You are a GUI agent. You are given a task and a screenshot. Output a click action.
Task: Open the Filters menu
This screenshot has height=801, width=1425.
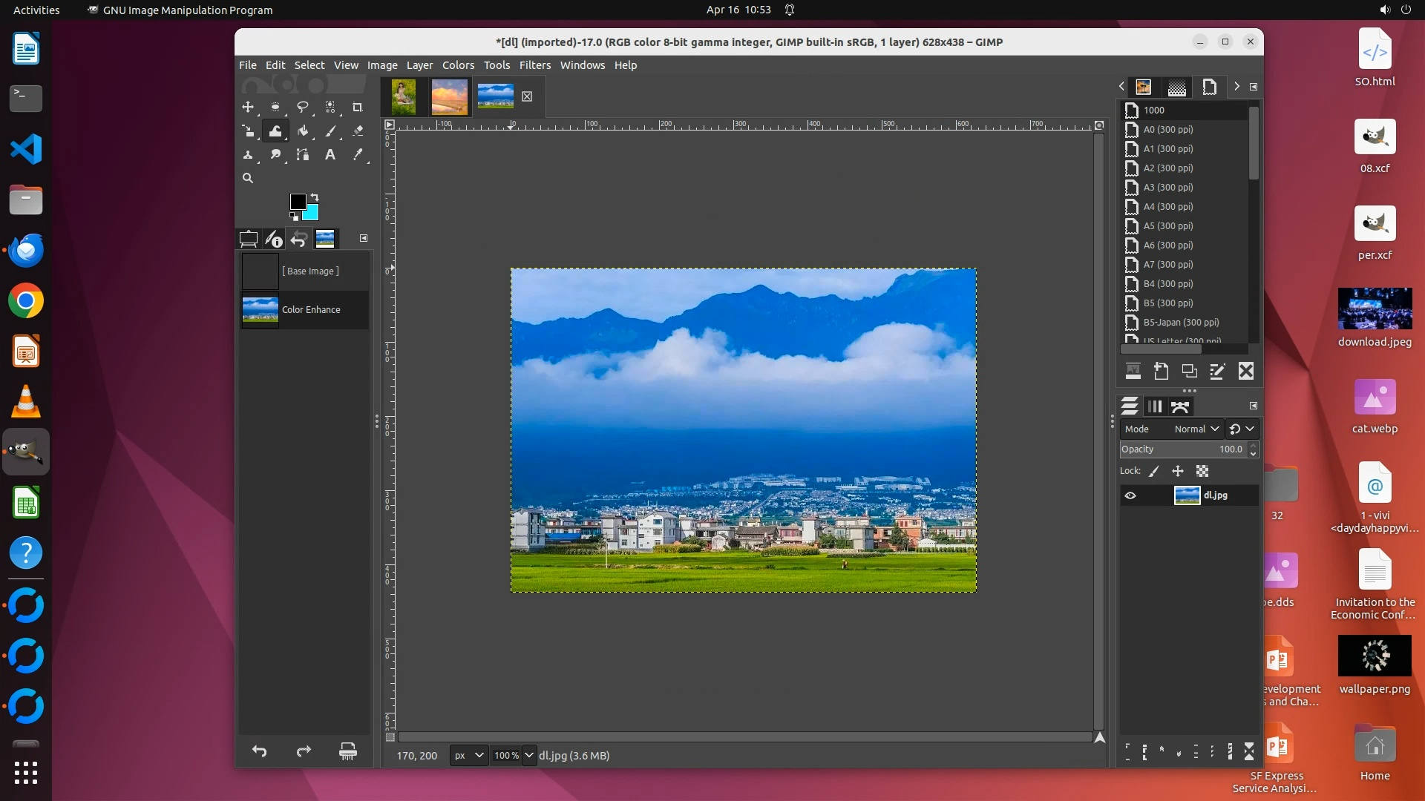534,65
